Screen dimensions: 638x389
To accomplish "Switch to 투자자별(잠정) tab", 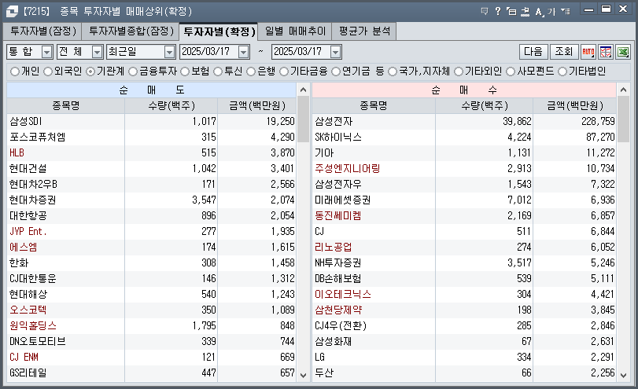I will click(x=42, y=31).
